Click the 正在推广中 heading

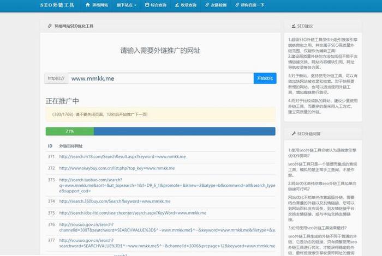pos(62,101)
